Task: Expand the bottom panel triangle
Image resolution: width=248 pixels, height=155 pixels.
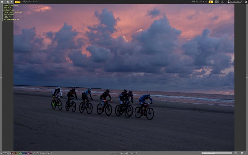Action: point(1,153)
